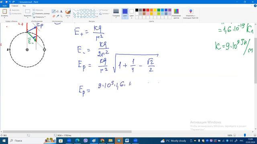Pick the black color swatch
This screenshot has width=257, height=144.
tap(137, 10)
